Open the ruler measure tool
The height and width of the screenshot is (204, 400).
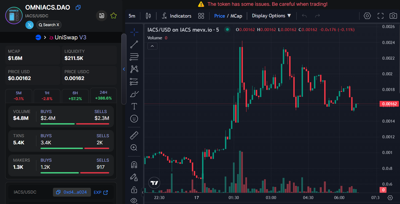(134, 135)
